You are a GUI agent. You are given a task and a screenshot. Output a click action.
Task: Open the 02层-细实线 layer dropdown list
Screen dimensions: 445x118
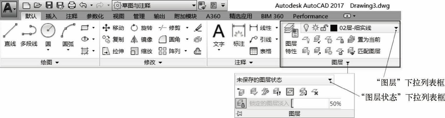tap(396, 28)
